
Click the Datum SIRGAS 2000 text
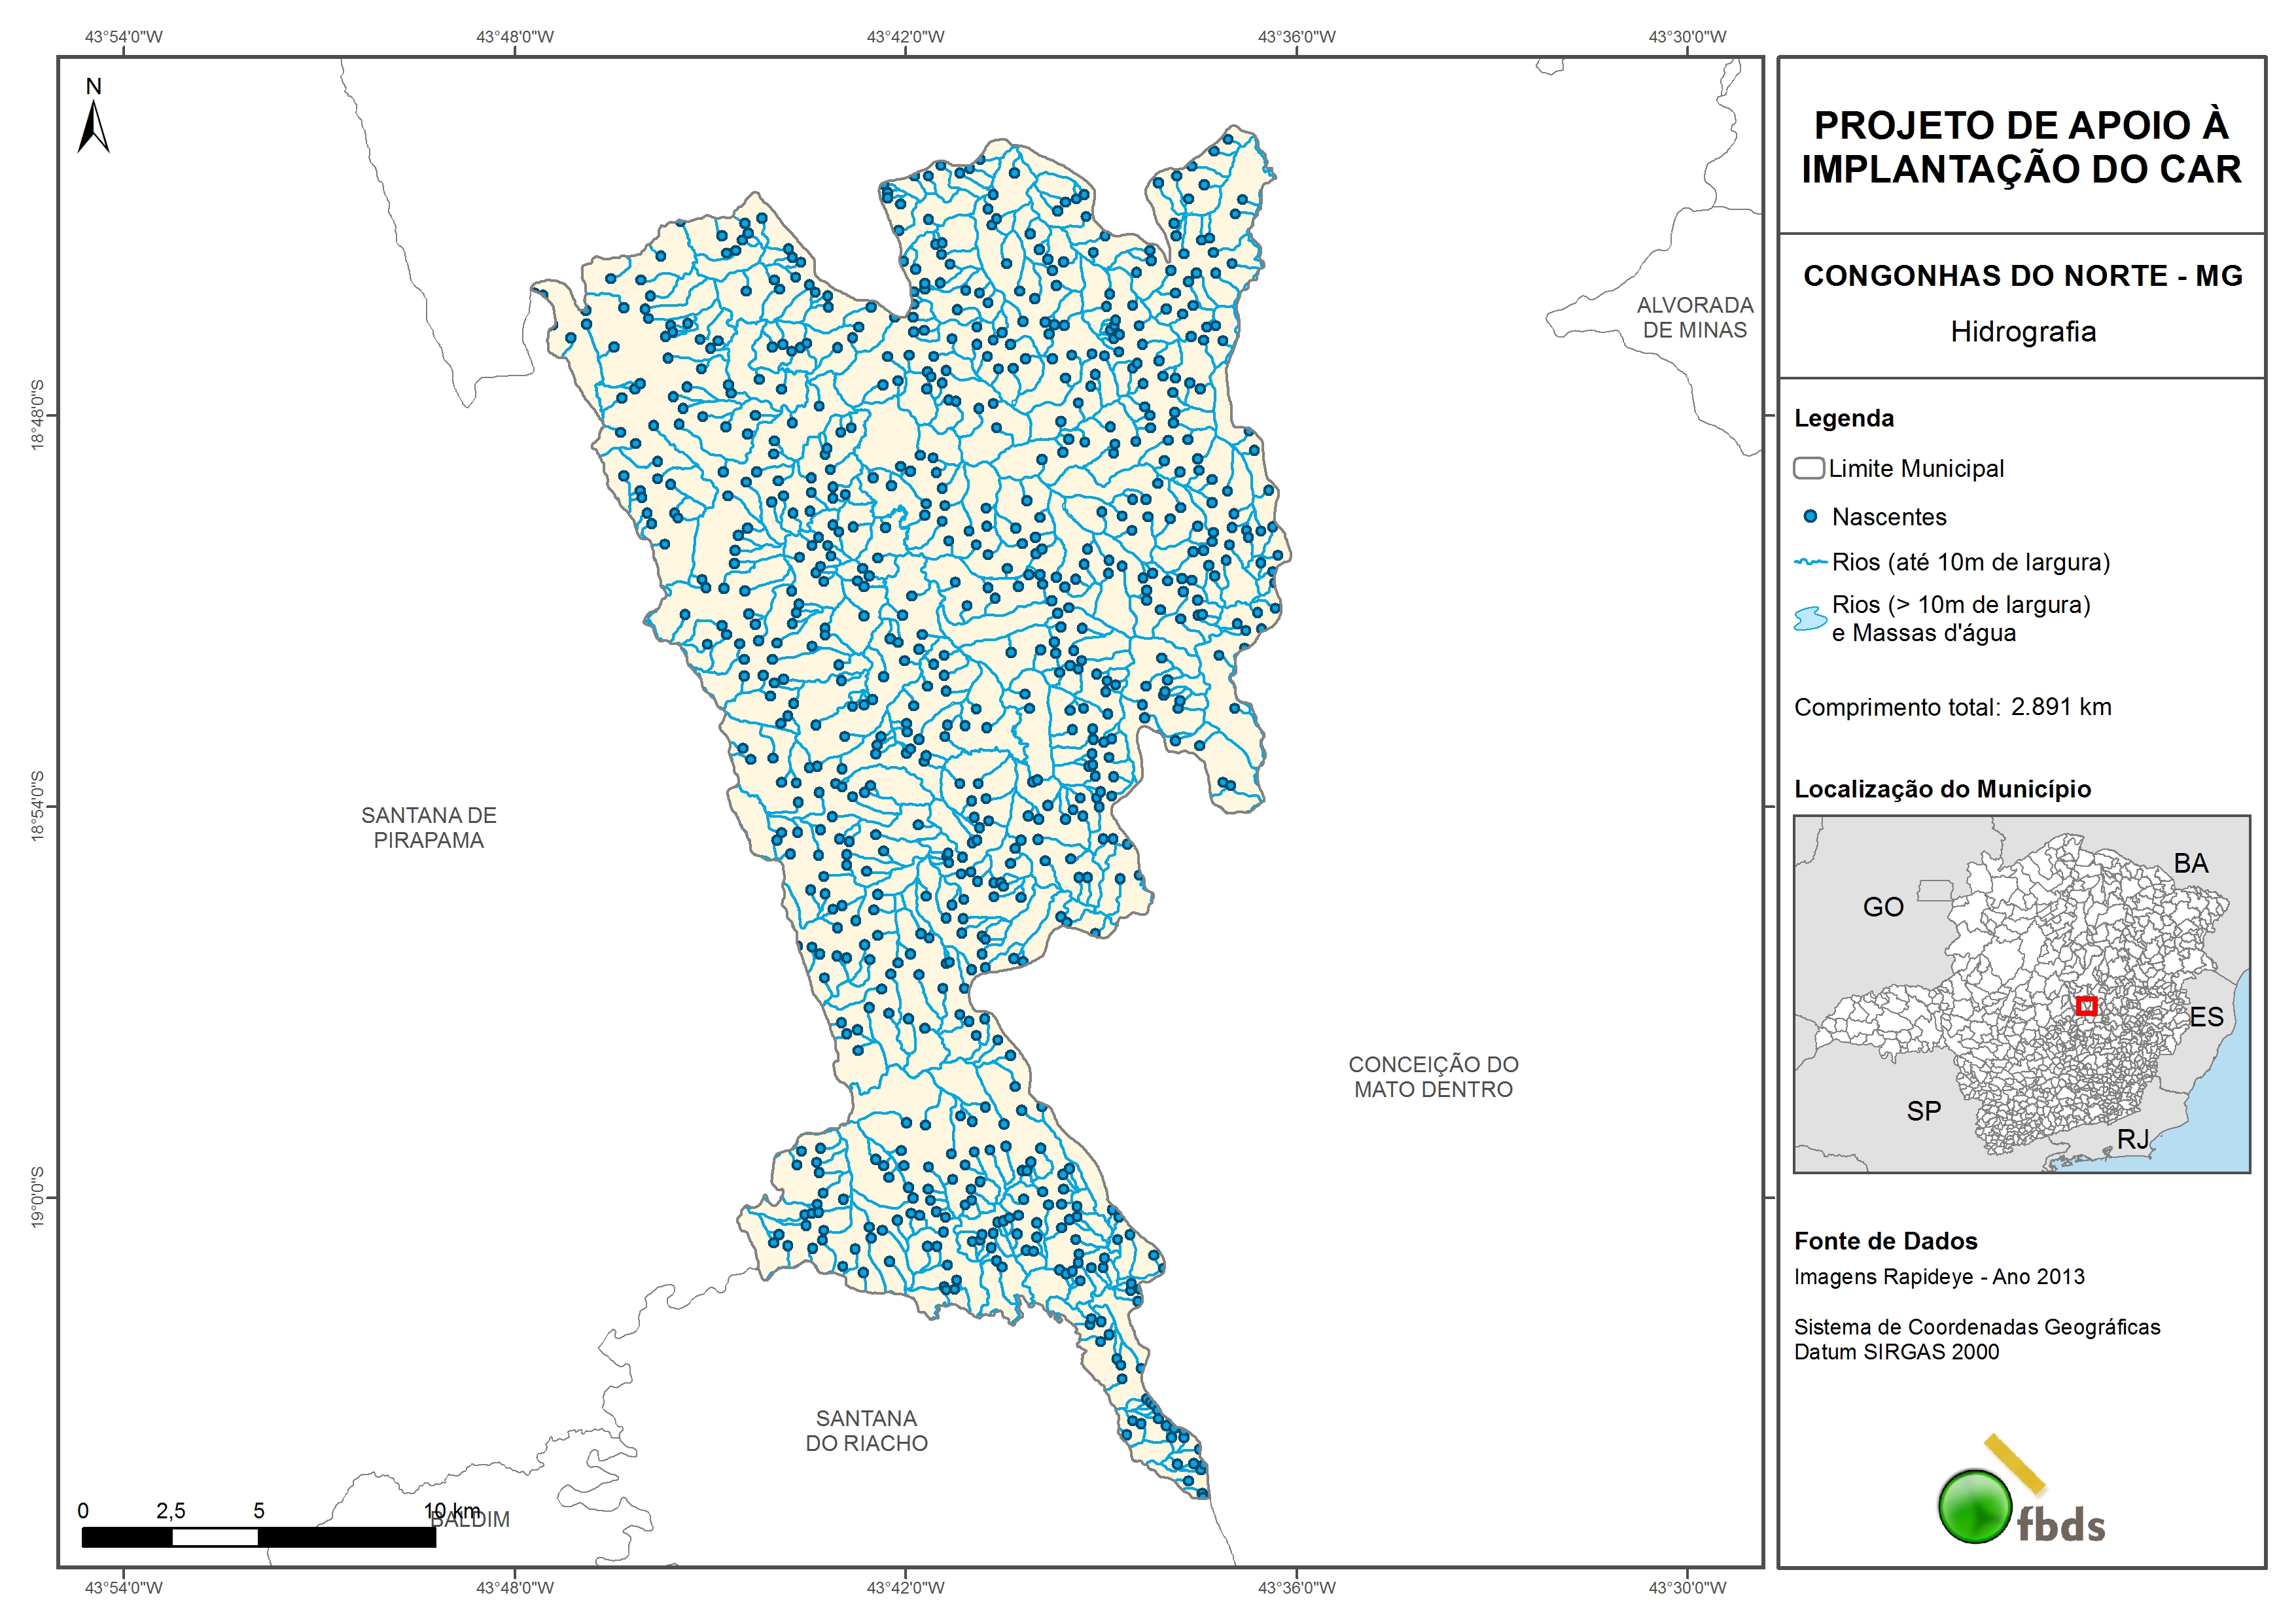pyautogui.click(x=1896, y=1352)
